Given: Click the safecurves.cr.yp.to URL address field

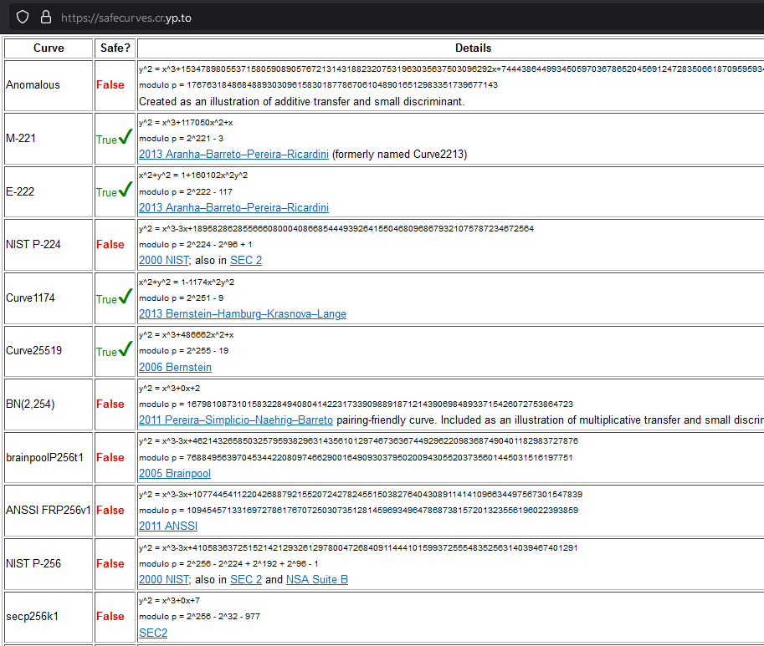Looking at the screenshot, I should (126, 18).
